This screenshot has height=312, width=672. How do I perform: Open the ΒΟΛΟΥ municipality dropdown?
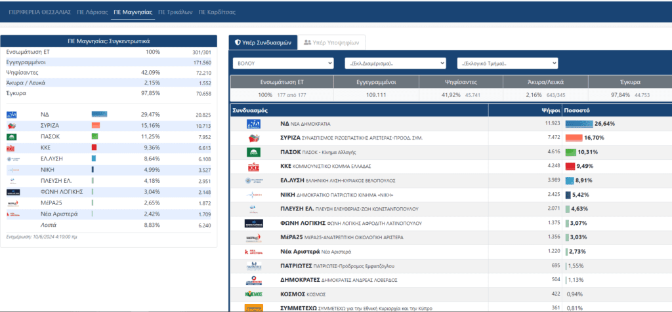click(283, 63)
